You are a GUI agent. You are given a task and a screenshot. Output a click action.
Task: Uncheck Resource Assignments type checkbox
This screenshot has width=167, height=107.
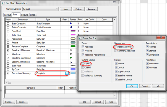pyautogui.click(x=83, y=55)
